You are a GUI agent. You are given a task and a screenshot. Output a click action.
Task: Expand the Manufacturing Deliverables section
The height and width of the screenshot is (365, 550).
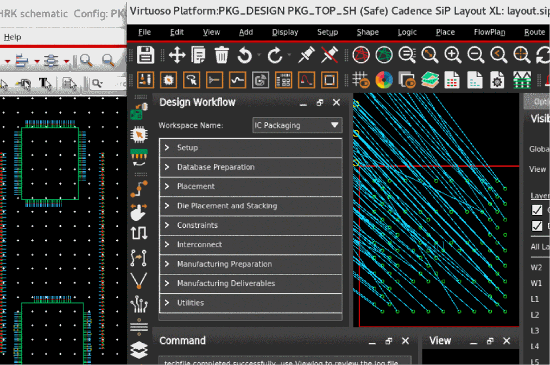pos(250,284)
